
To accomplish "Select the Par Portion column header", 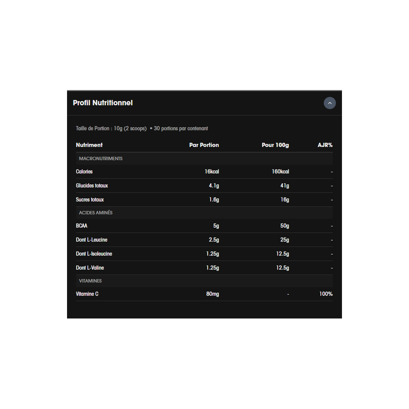I will pyautogui.click(x=204, y=145).
